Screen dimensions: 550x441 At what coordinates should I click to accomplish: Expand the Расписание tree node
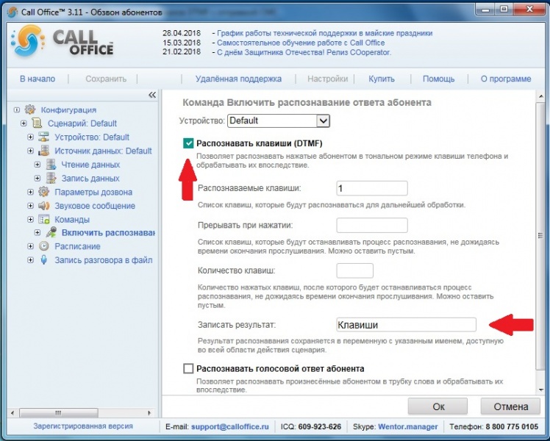[x=31, y=246]
